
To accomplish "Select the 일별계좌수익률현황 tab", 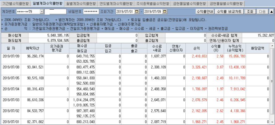I will (x=48, y=3).
